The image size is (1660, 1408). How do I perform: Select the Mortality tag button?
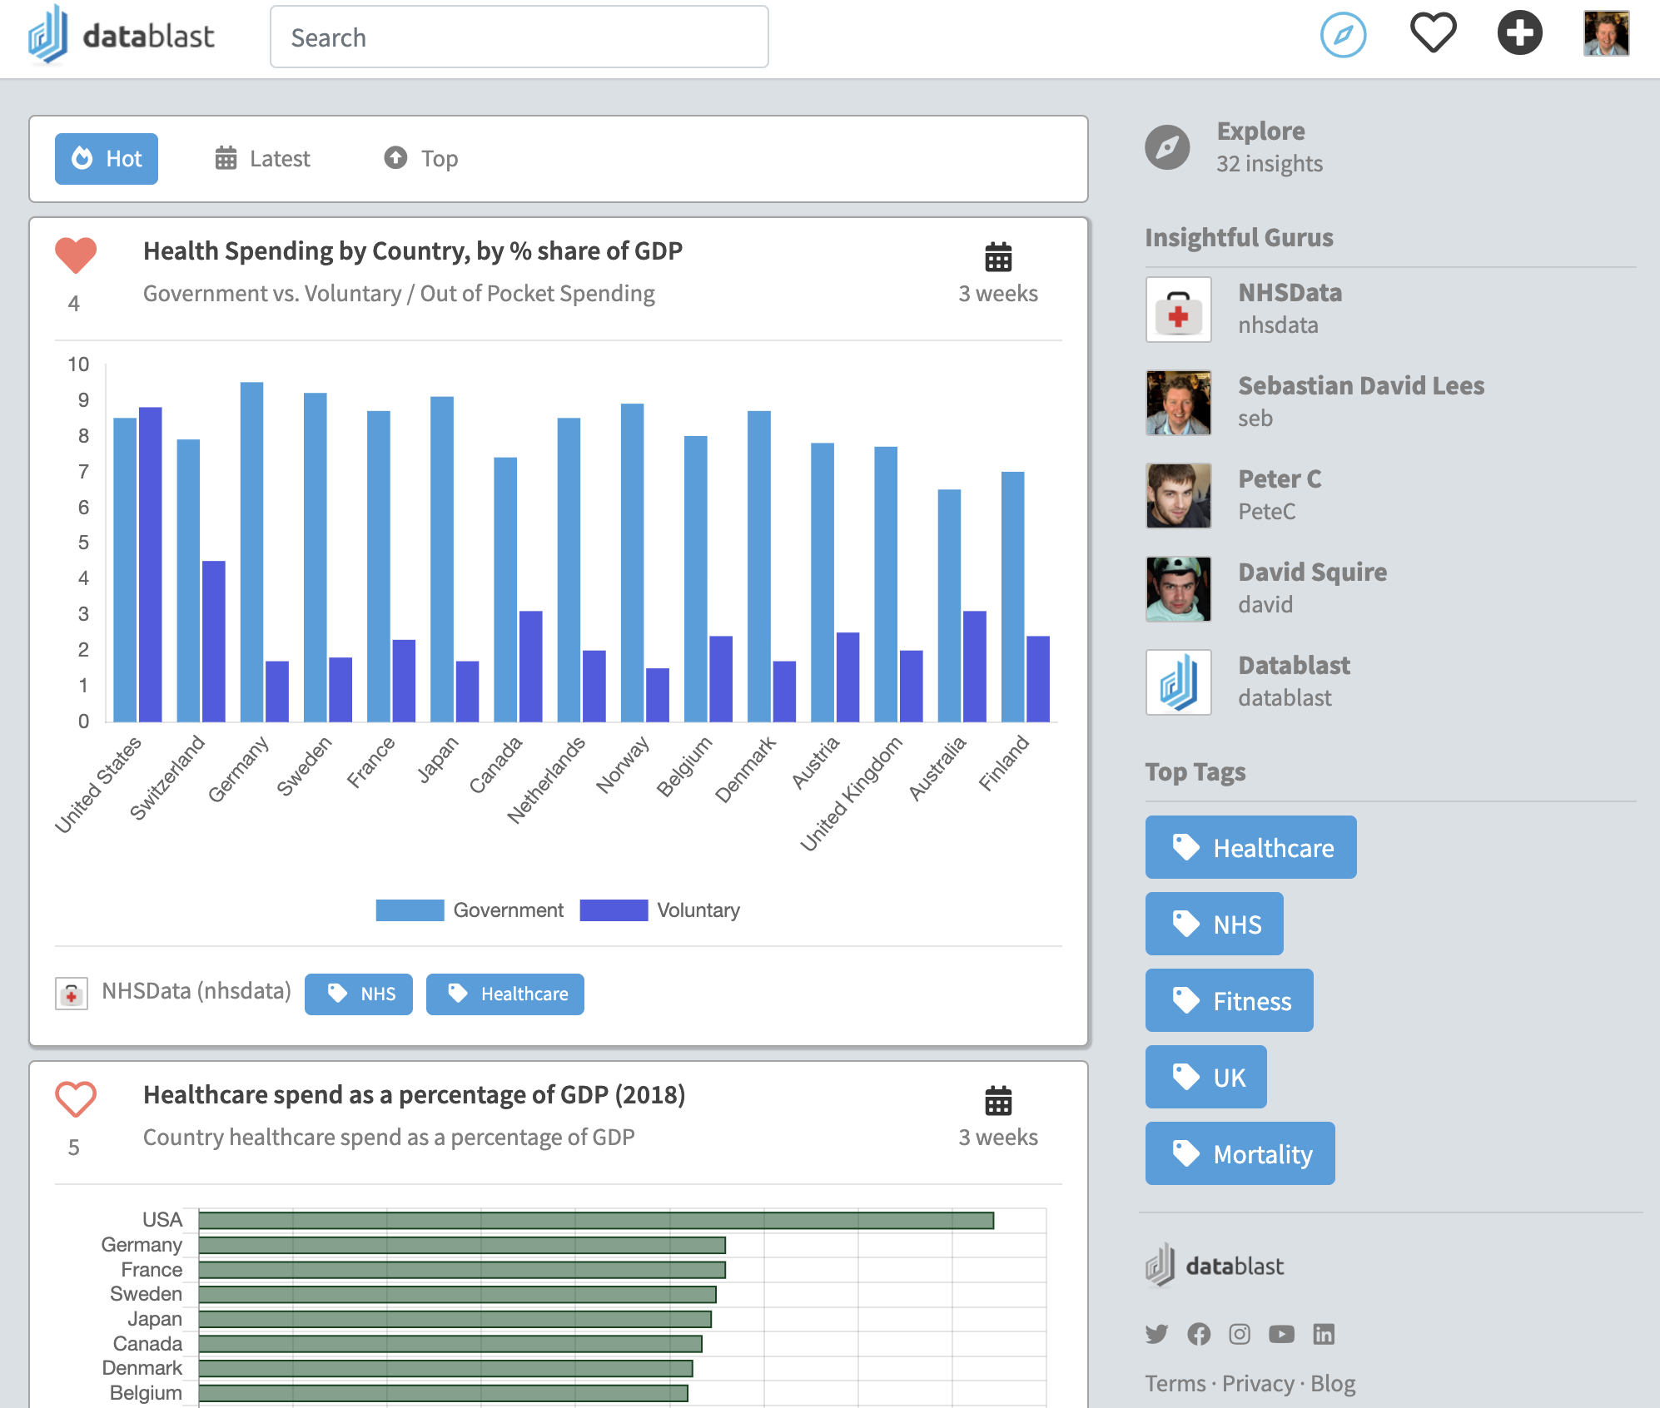pyautogui.click(x=1240, y=1153)
